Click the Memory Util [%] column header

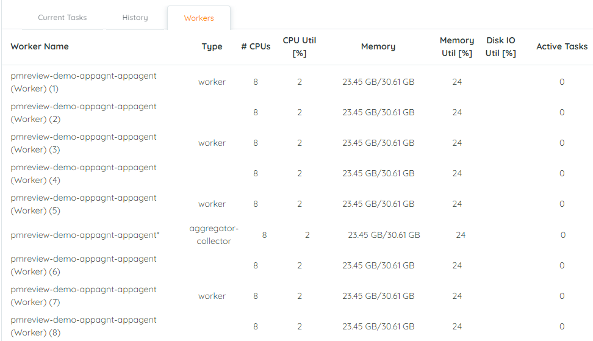[x=457, y=46]
